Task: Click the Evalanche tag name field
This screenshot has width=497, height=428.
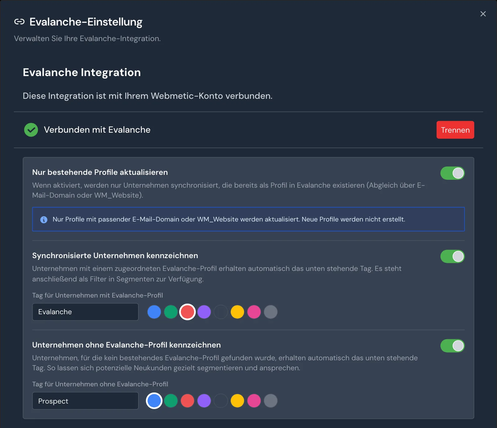Action: [x=85, y=312]
